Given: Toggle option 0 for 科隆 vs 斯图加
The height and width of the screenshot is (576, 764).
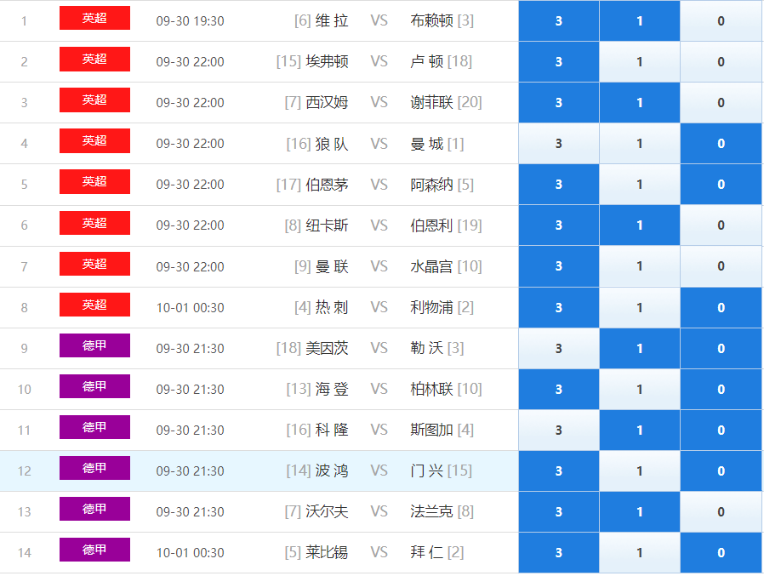Looking at the screenshot, I should (721, 431).
